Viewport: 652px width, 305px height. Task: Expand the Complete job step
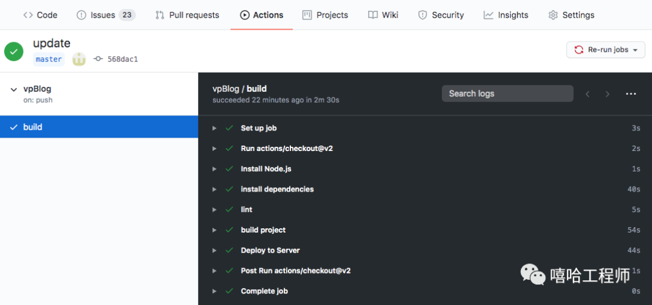[214, 291]
